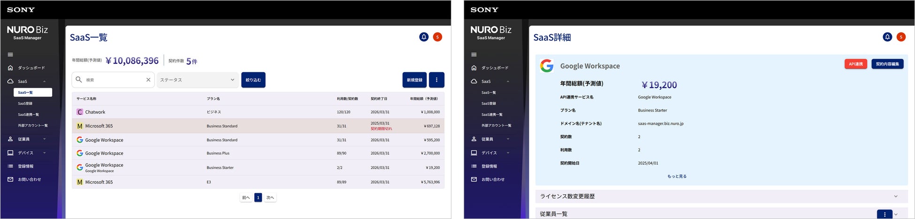Click the ¥2,700,000 amount cell

430,153
